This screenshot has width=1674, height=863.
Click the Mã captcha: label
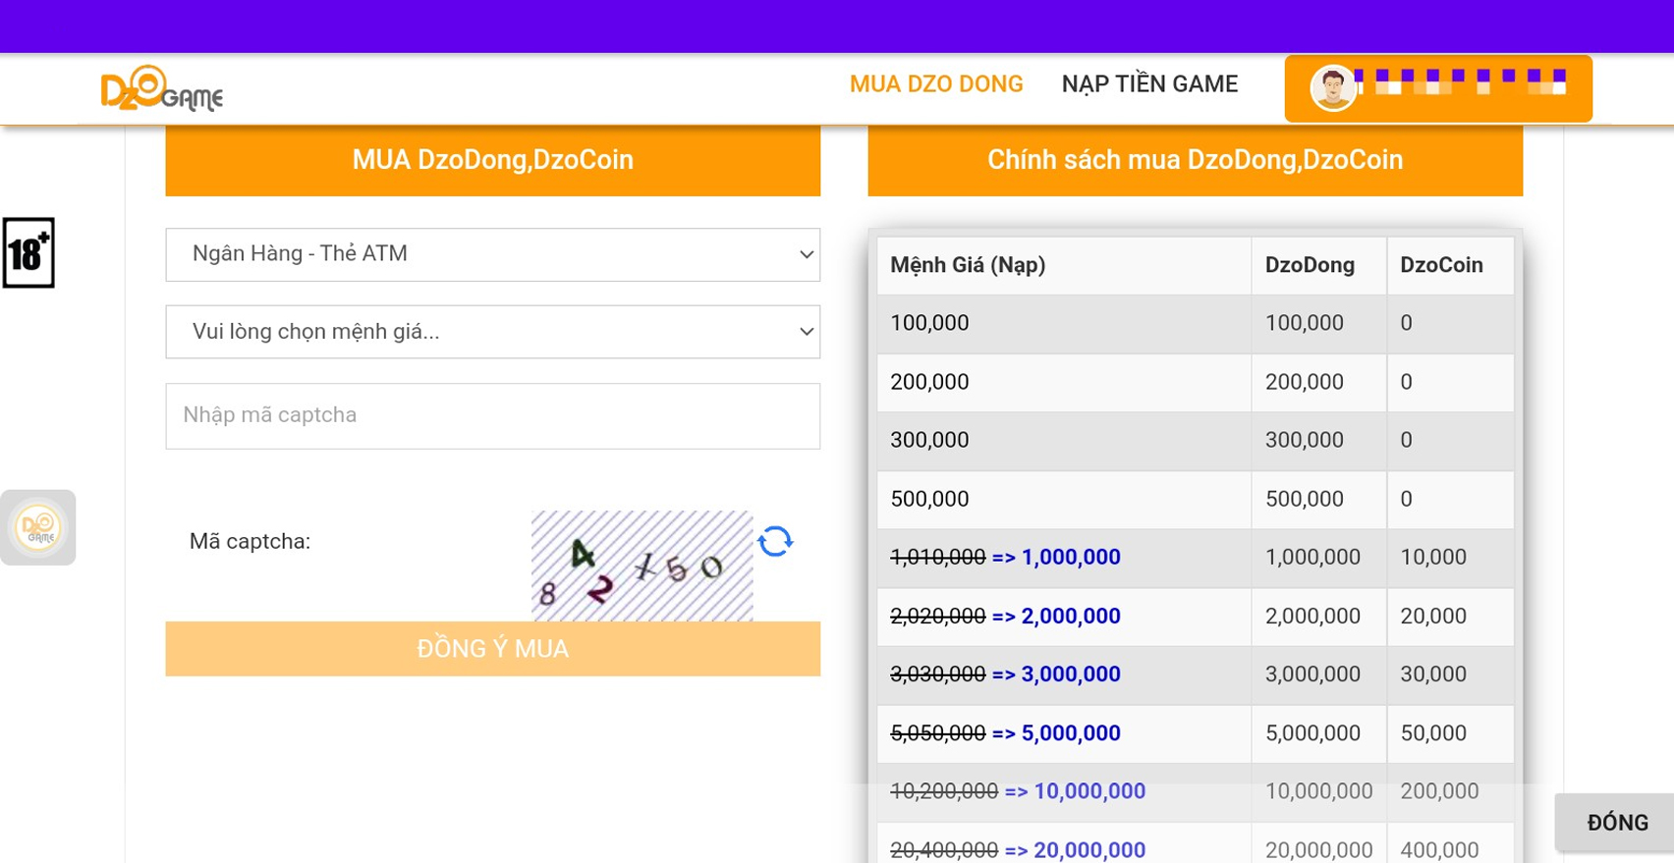250,542
